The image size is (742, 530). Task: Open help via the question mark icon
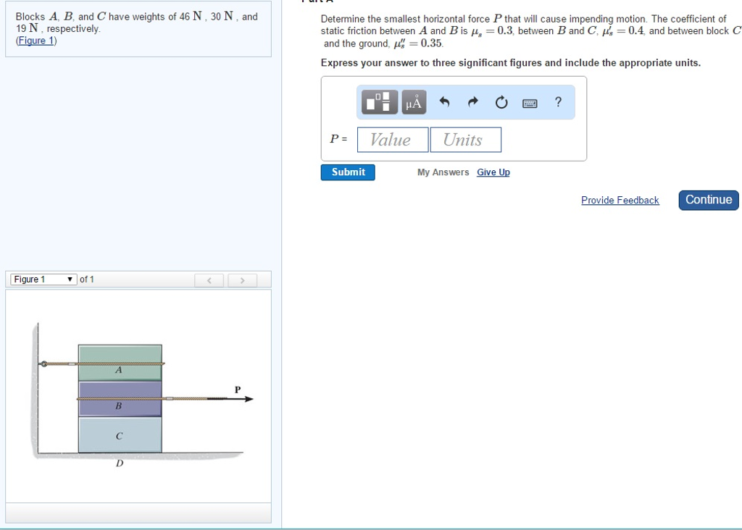558,102
